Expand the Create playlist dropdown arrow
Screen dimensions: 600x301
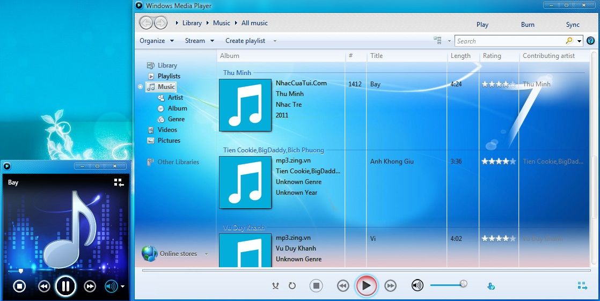click(275, 41)
